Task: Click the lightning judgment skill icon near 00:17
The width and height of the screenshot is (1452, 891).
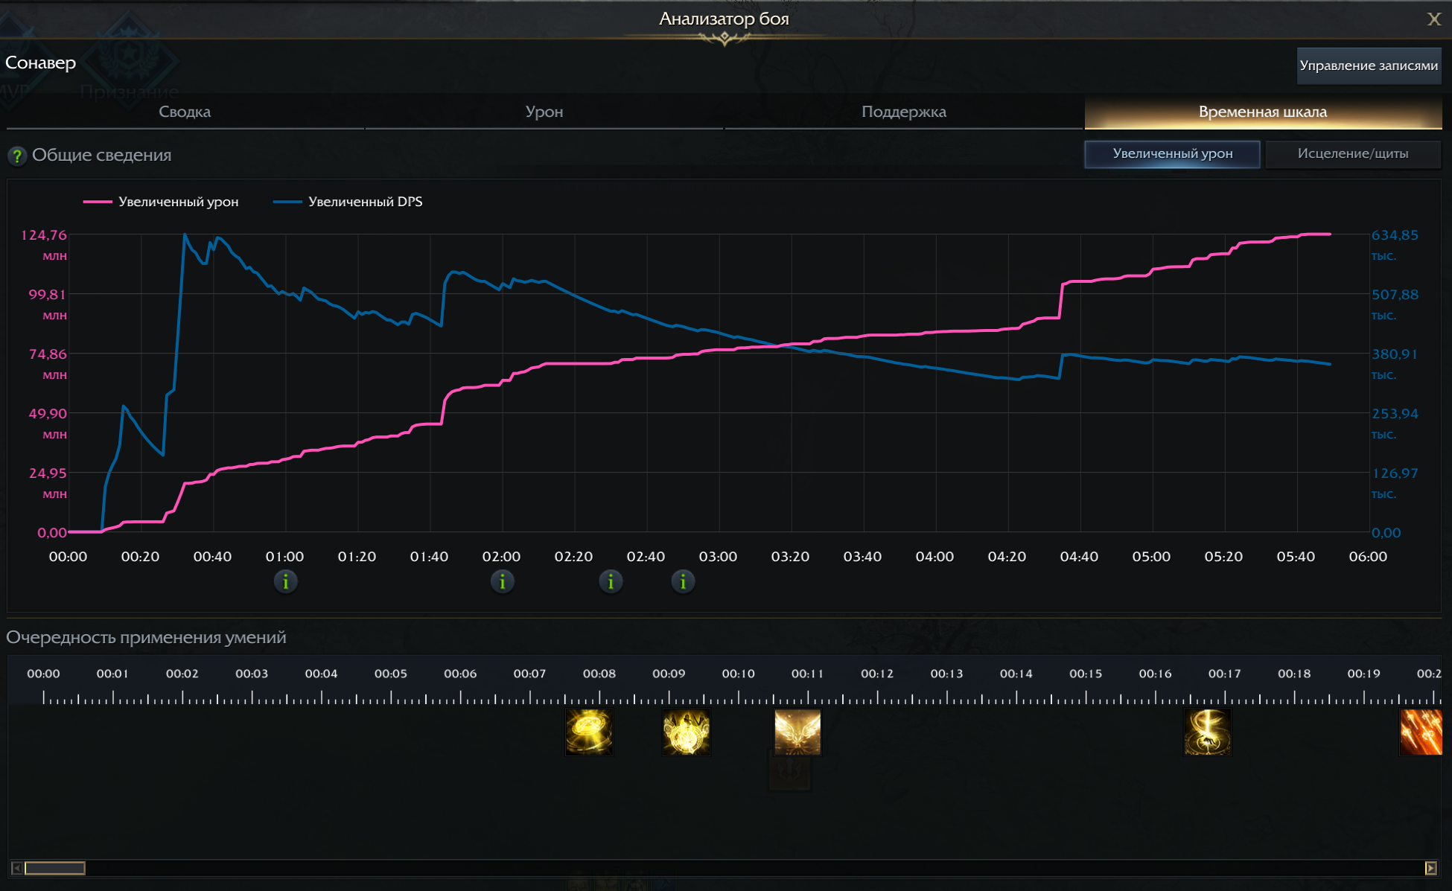Action: pos(1206,732)
